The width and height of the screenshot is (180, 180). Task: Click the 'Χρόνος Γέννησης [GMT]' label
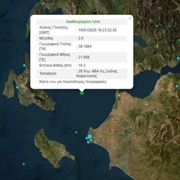pos(54,30)
